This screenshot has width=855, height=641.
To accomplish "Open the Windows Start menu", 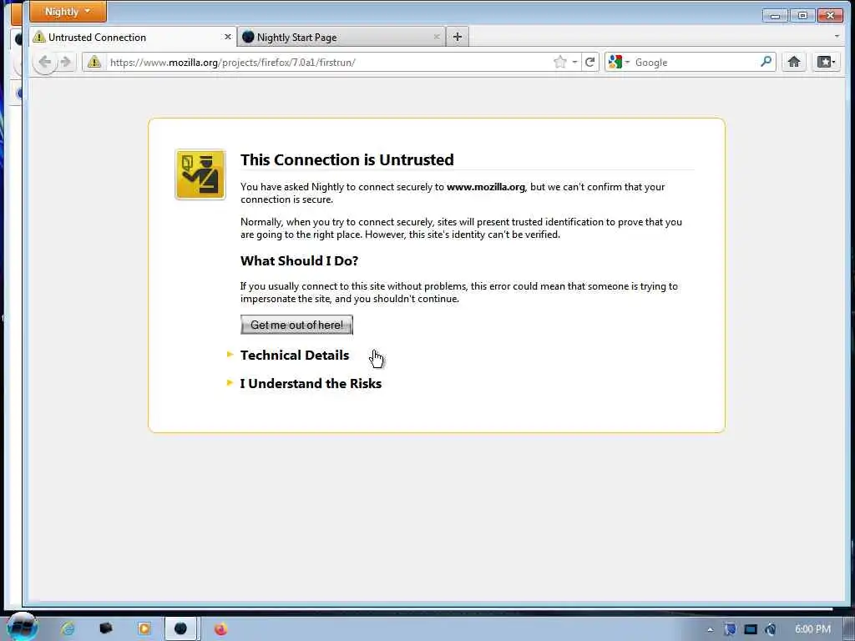I will pos(21,628).
